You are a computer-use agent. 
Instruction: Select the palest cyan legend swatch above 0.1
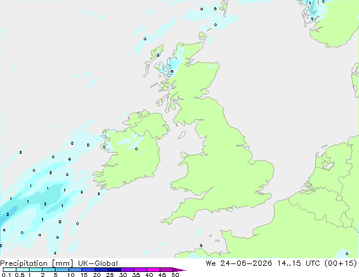[x=10, y=270]
